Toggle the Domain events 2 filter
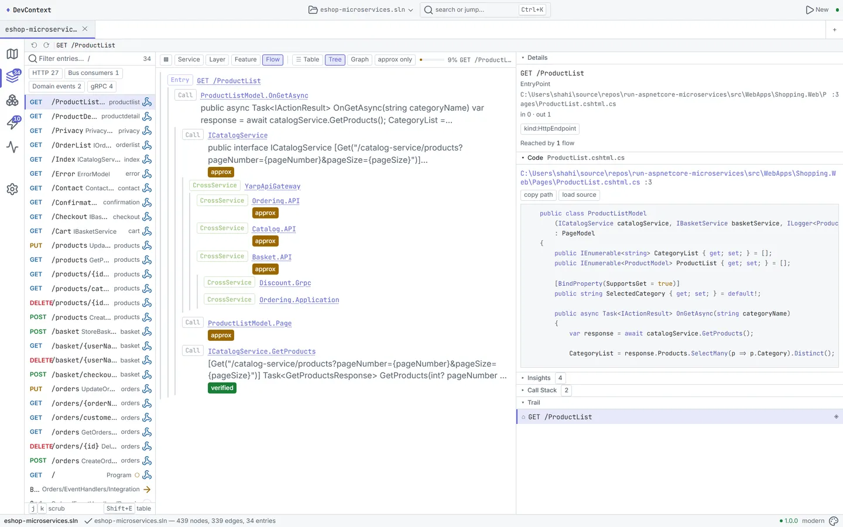Image resolution: width=843 pixels, height=527 pixels. pyautogui.click(x=57, y=87)
